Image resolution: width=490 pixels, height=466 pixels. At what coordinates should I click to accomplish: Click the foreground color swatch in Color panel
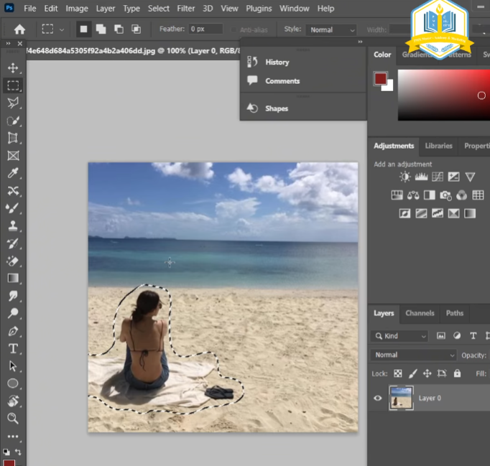[x=380, y=78]
